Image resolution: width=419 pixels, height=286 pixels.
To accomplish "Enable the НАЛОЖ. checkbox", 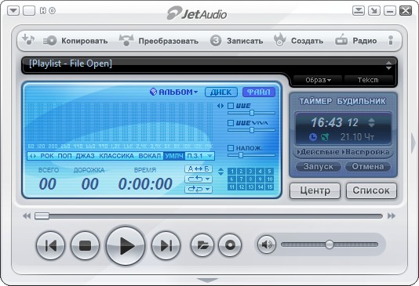I will [x=231, y=148].
